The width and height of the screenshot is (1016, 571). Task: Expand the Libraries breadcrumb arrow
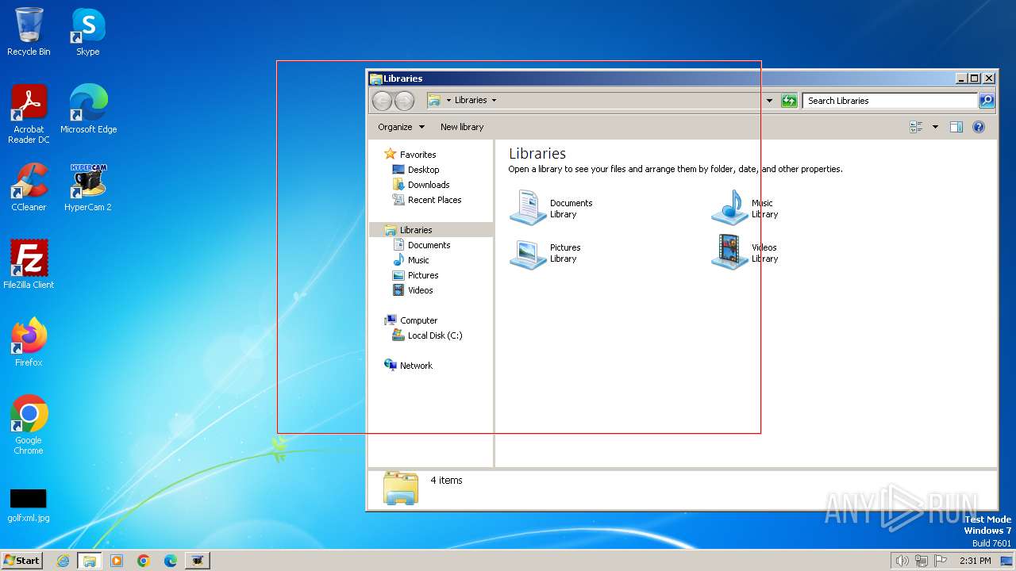(494, 101)
